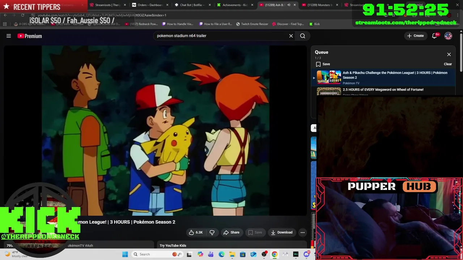Screen dimensions: 463x260
Task: Go to YouTube Premium home logo
Action: point(30,36)
